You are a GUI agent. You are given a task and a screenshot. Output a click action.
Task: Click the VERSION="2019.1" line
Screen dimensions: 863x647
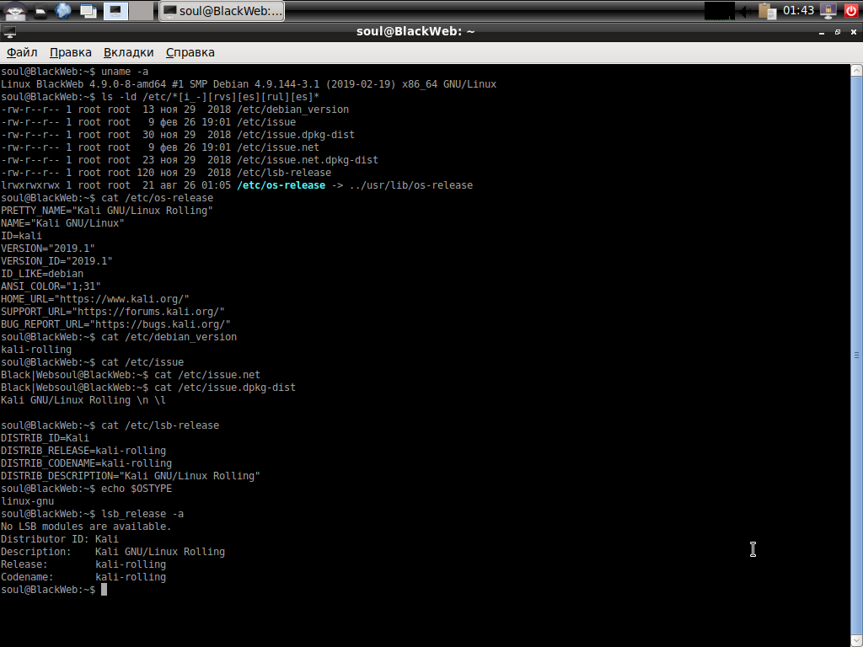pyautogui.click(x=47, y=249)
